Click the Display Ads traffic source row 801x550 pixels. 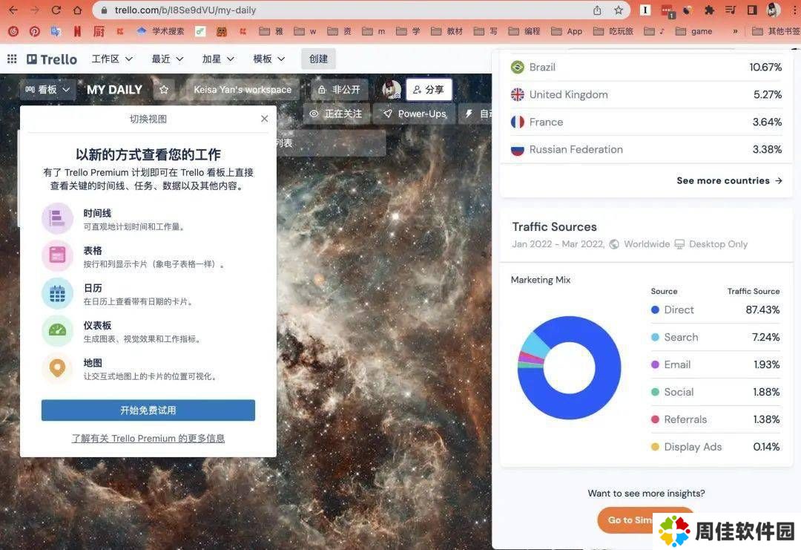[715, 447]
